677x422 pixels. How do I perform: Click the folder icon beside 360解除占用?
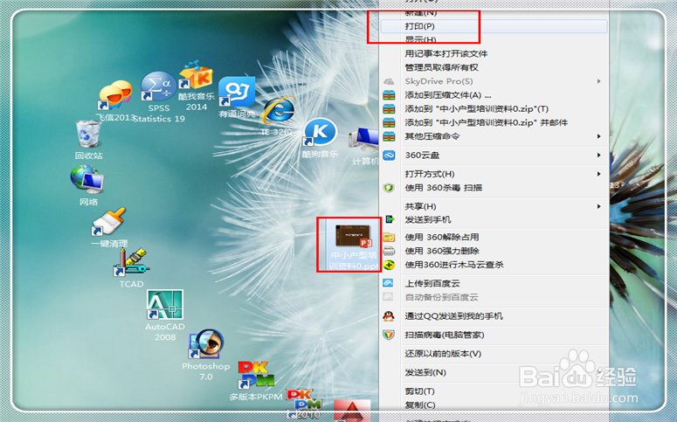[389, 237]
